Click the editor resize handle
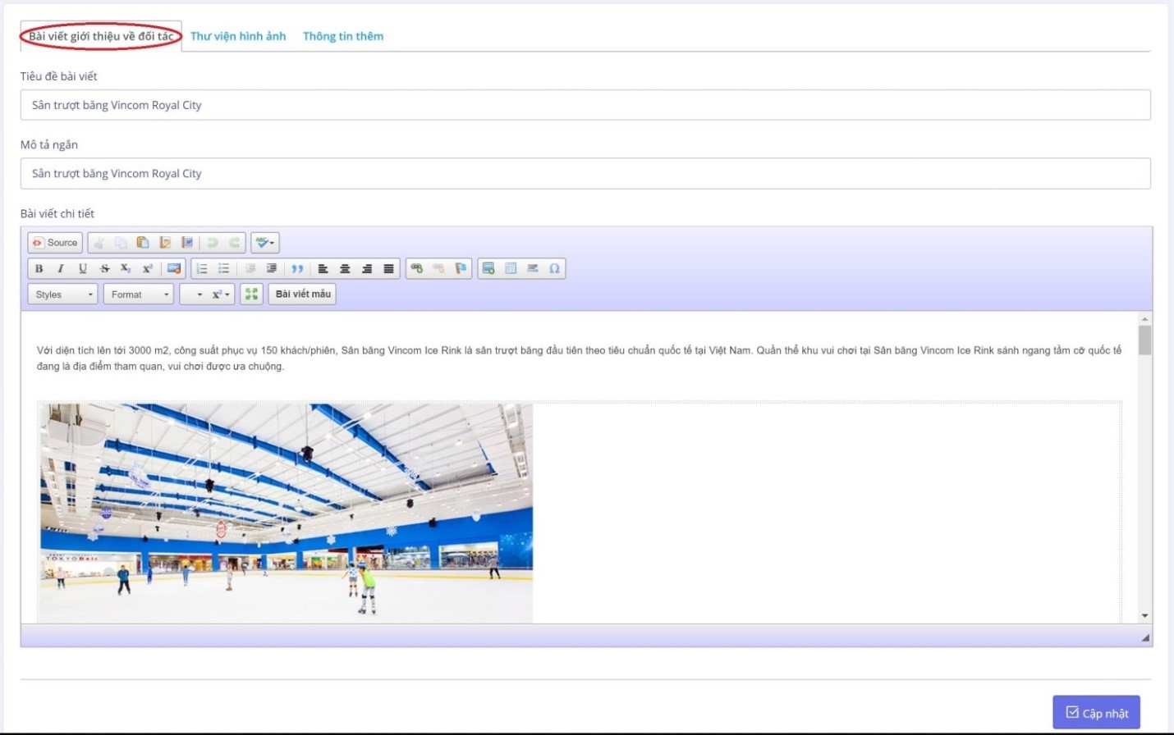 [1145, 637]
